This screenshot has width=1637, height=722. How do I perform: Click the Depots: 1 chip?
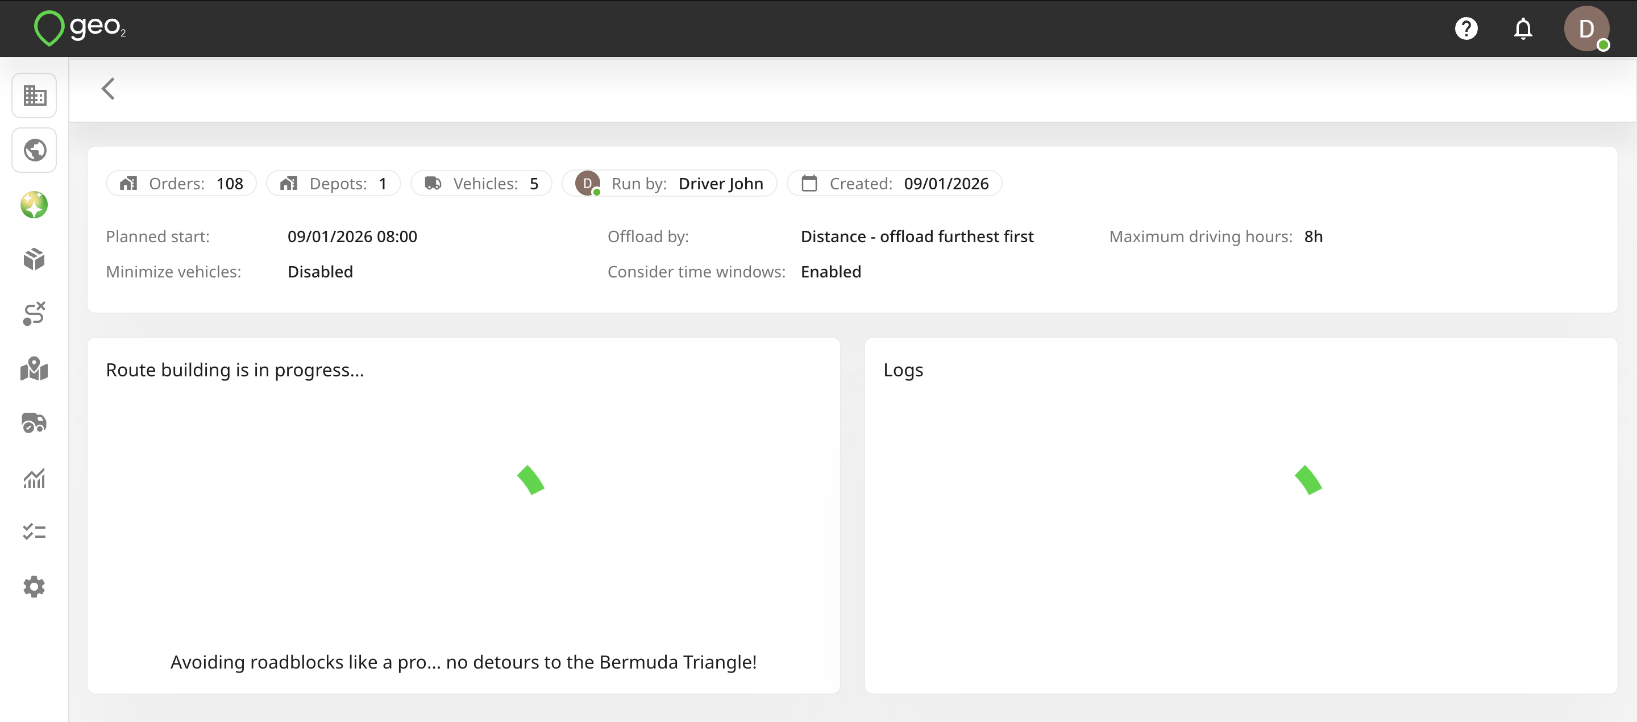click(334, 184)
